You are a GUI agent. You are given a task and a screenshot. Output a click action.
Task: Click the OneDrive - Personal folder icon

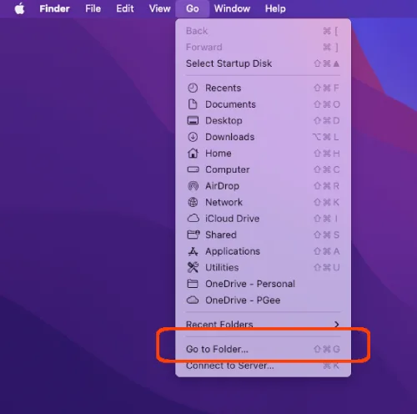[x=193, y=284]
